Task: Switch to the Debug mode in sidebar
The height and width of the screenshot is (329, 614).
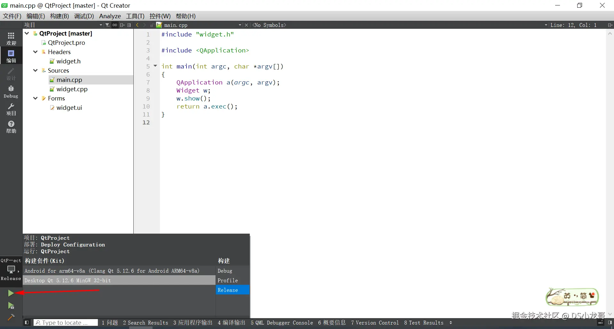Action: click(x=11, y=92)
